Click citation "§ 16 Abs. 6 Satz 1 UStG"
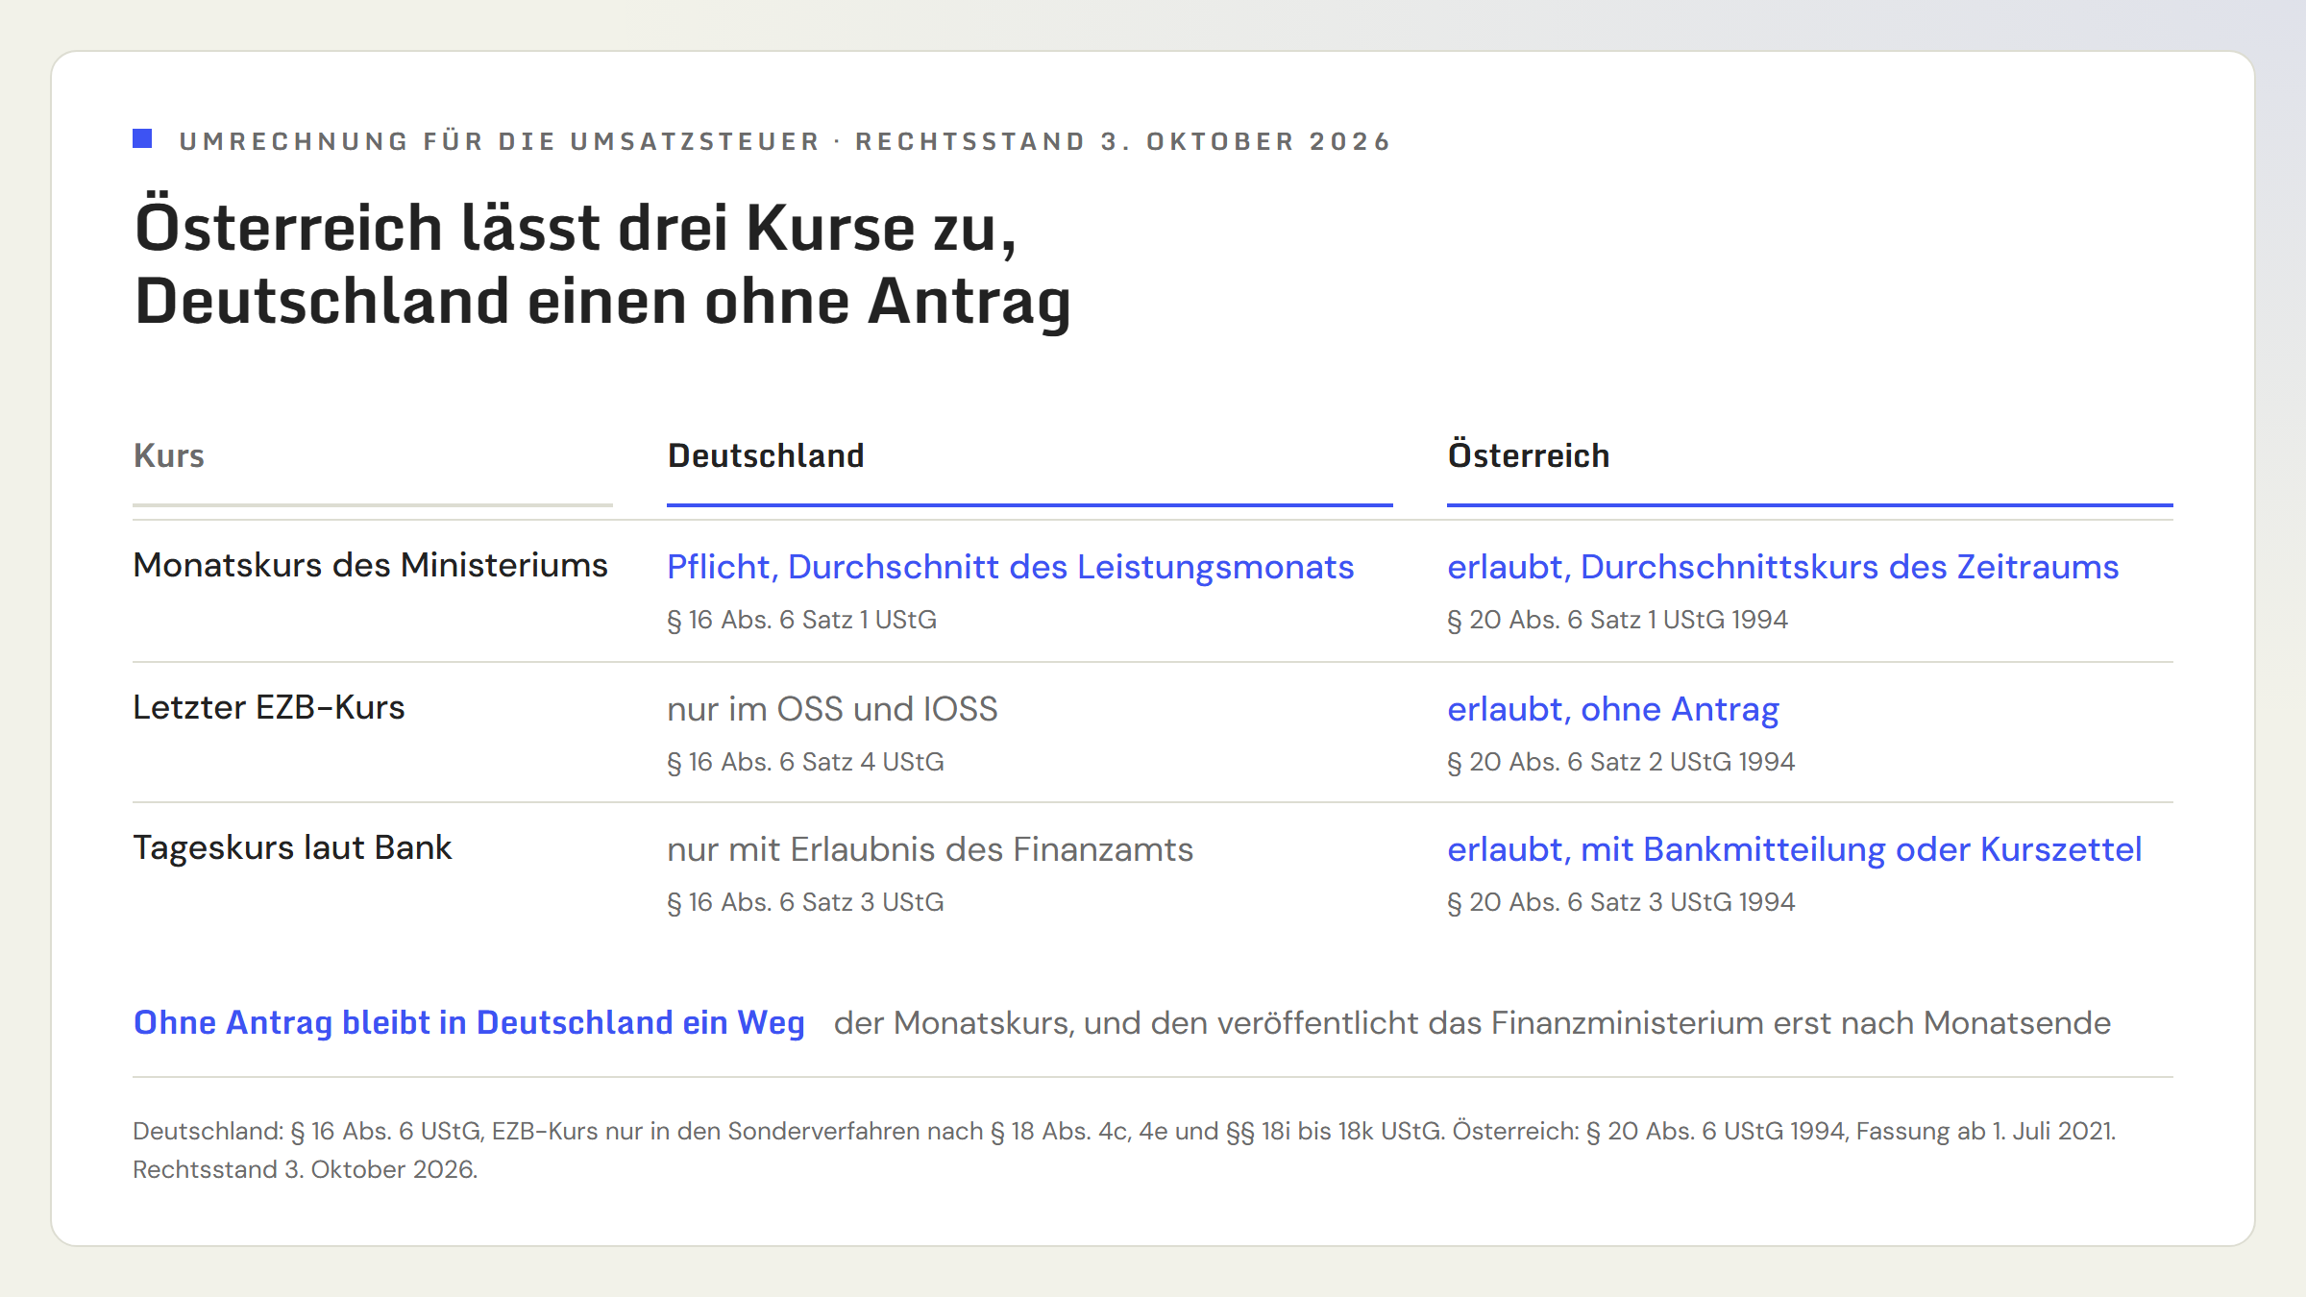 tap(802, 620)
